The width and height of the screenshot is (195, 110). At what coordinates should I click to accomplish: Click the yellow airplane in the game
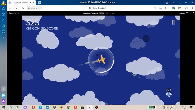[102, 60]
